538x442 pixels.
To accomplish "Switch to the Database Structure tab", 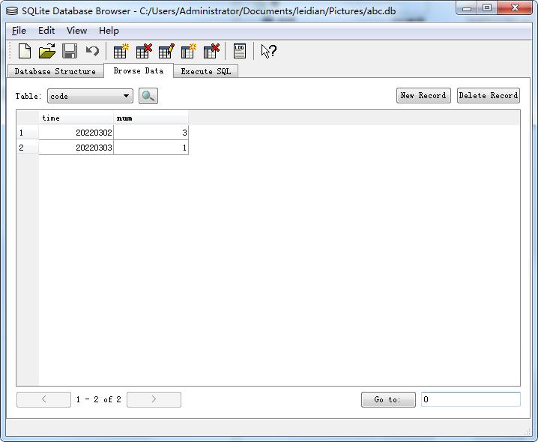I will (x=55, y=71).
